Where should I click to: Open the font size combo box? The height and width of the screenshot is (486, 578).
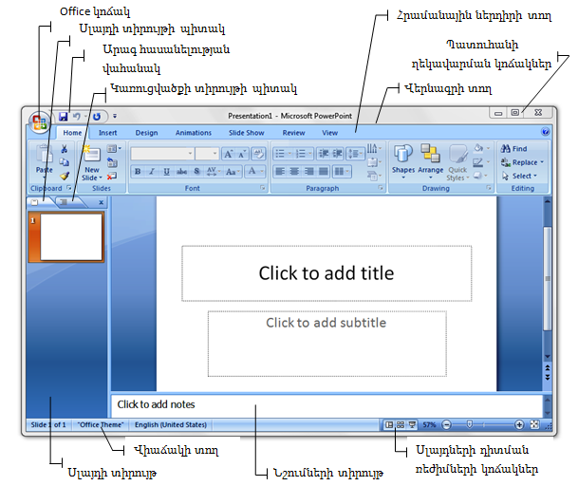[x=207, y=154]
